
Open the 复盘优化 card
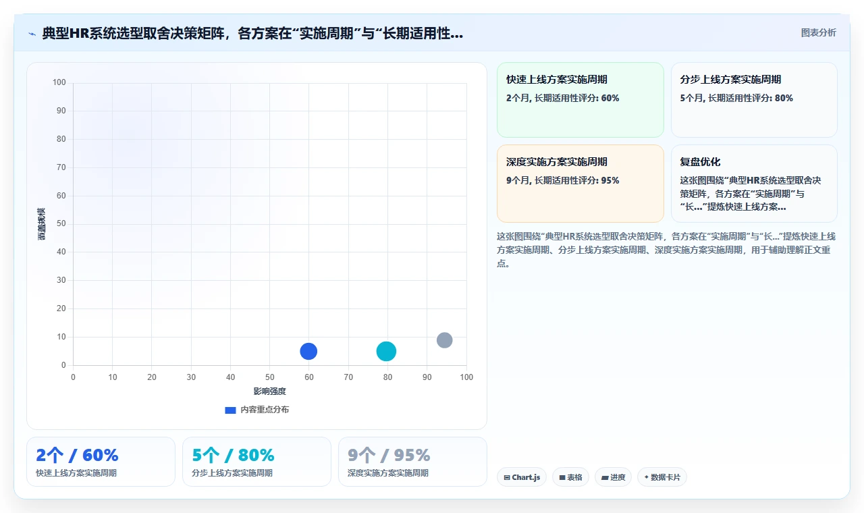[x=754, y=184]
